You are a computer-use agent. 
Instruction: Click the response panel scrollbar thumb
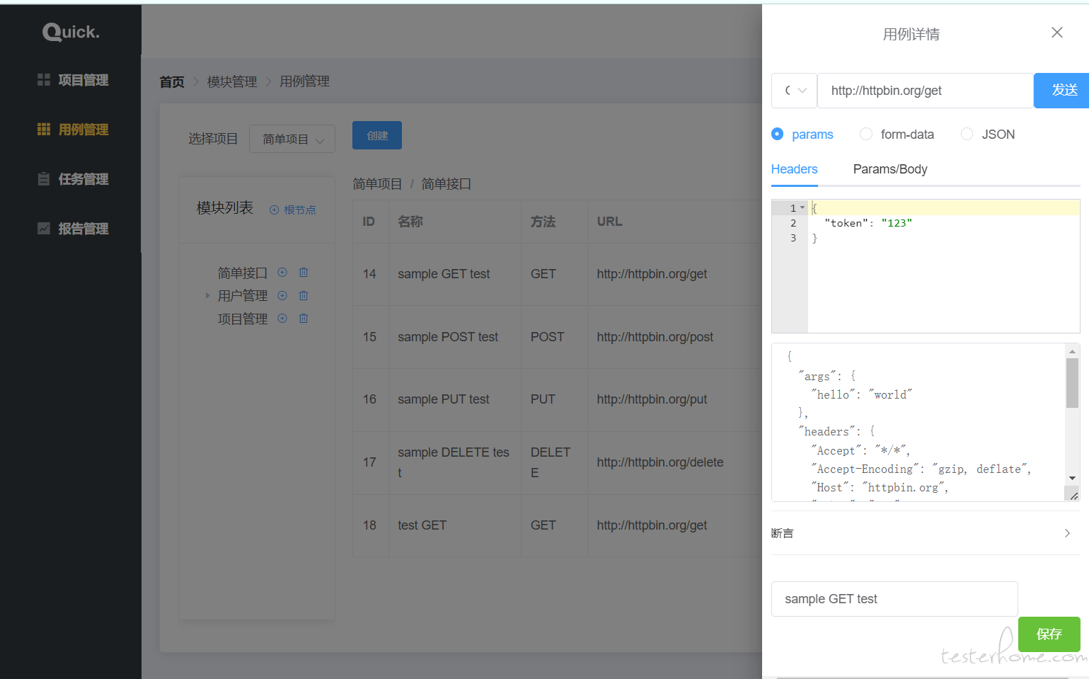1072,382
